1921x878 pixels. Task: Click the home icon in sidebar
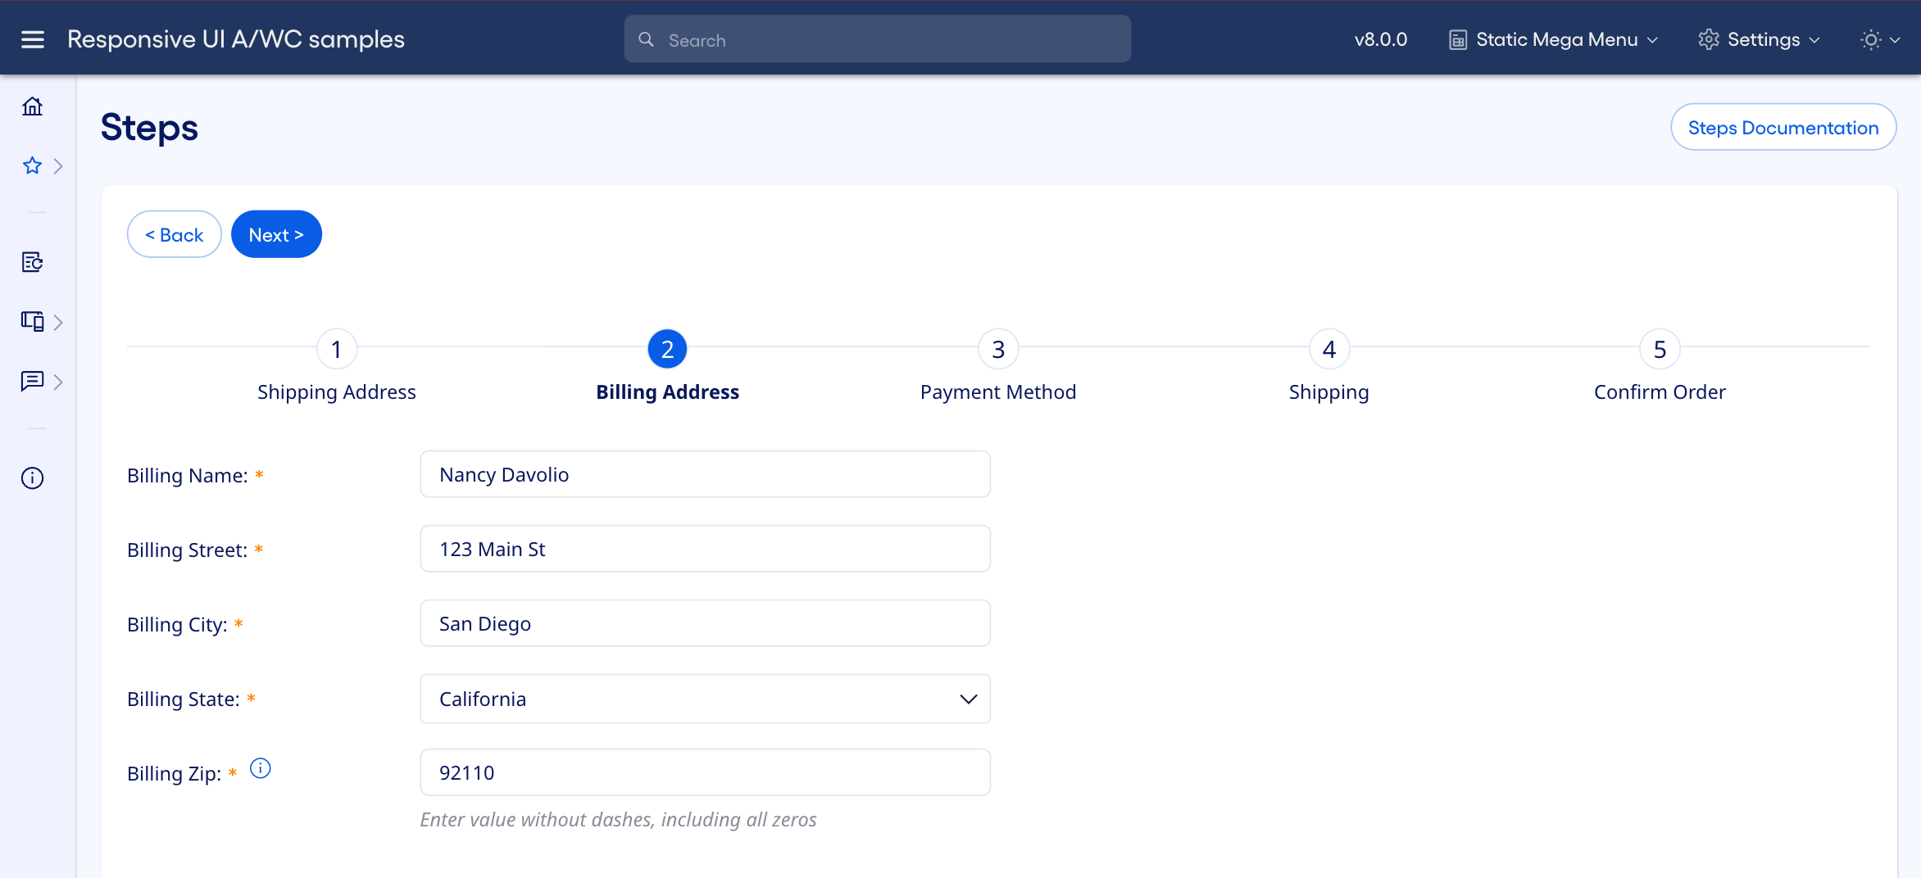click(x=33, y=106)
